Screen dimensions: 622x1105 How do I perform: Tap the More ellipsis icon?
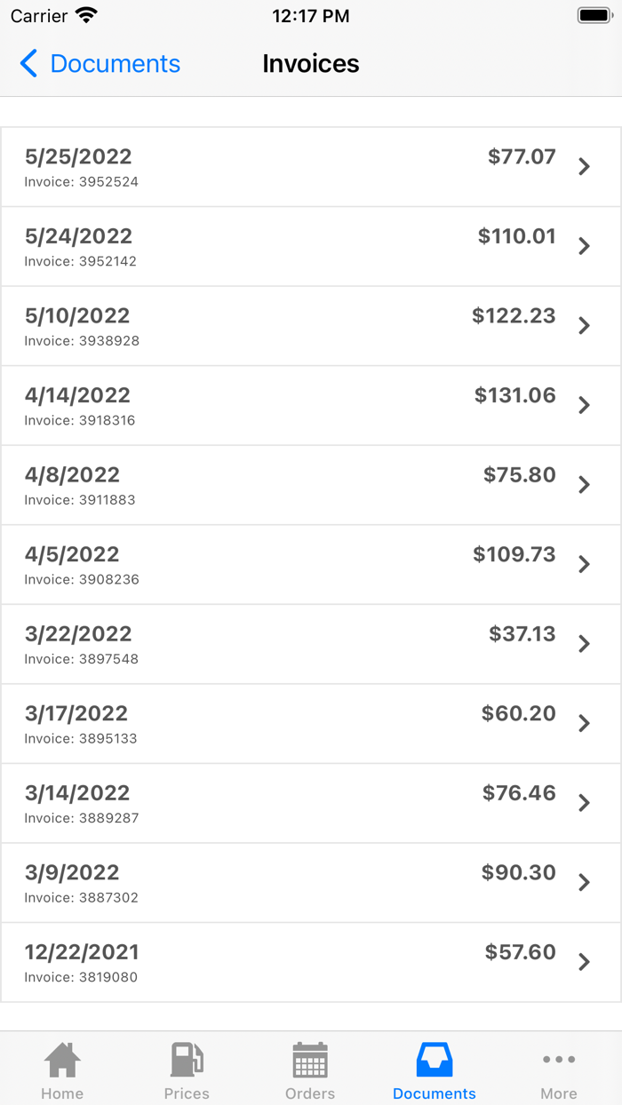tap(559, 1059)
